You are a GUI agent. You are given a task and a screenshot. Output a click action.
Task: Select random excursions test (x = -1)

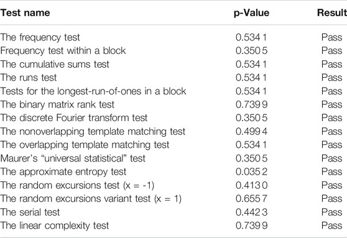(x=77, y=185)
